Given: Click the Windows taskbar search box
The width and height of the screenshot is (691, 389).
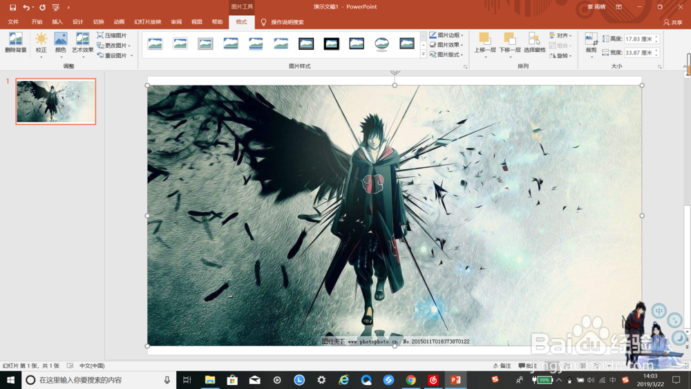Looking at the screenshot, I should 99,380.
